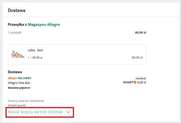Click the Dostawa subheading above Allegro Delivery
Viewport: 181px width, 123px height.
(15, 72)
